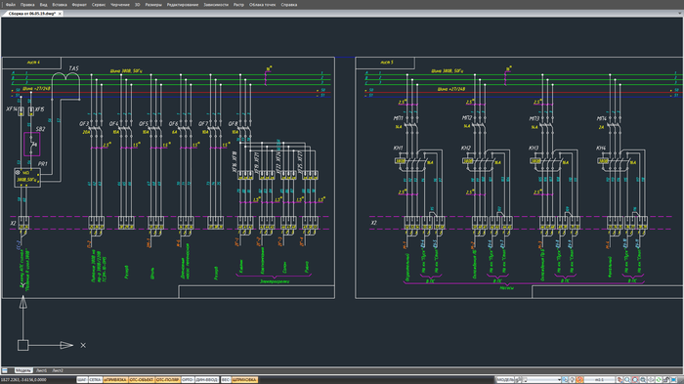Click the ДИН-ВВОД dynamic input button
The image size is (684, 384).
(x=207, y=380)
